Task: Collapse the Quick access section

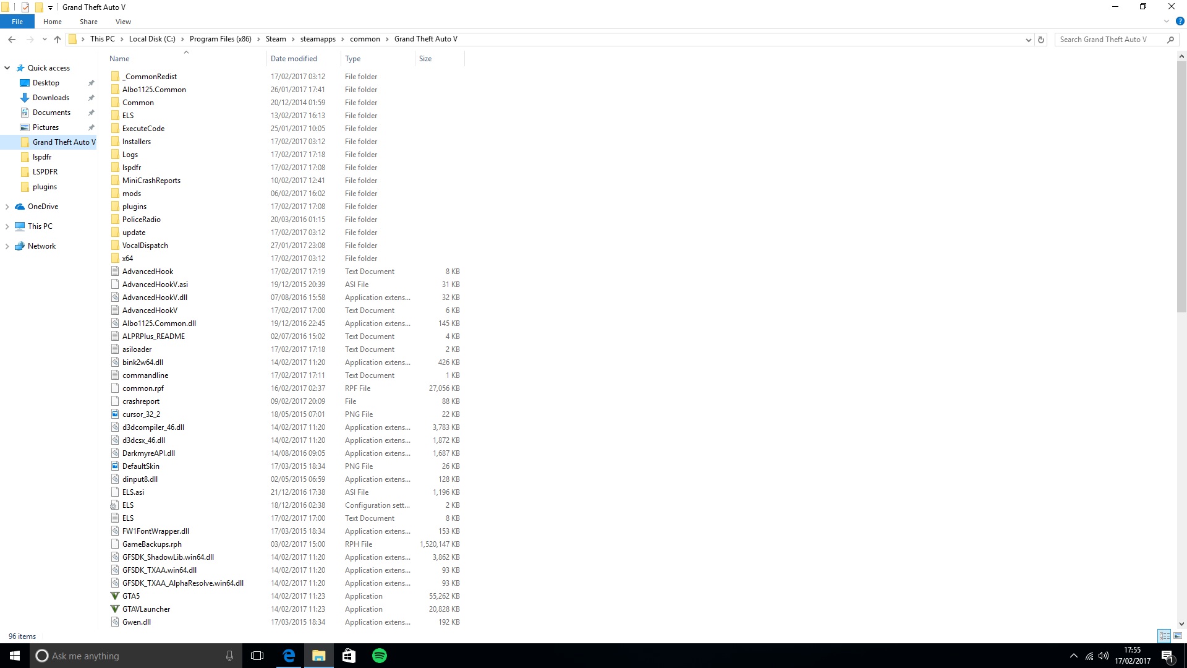Action: [x=7, y=68]
